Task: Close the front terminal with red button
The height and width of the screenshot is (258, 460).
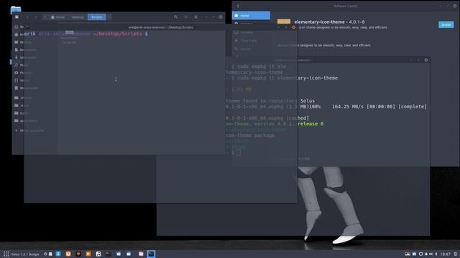Action: (293, 27)
